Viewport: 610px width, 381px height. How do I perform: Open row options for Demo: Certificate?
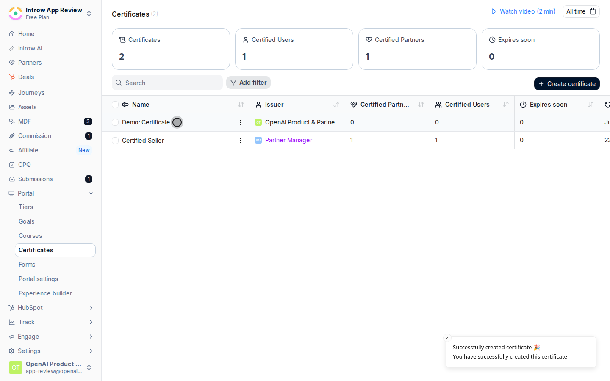(241, 122)
